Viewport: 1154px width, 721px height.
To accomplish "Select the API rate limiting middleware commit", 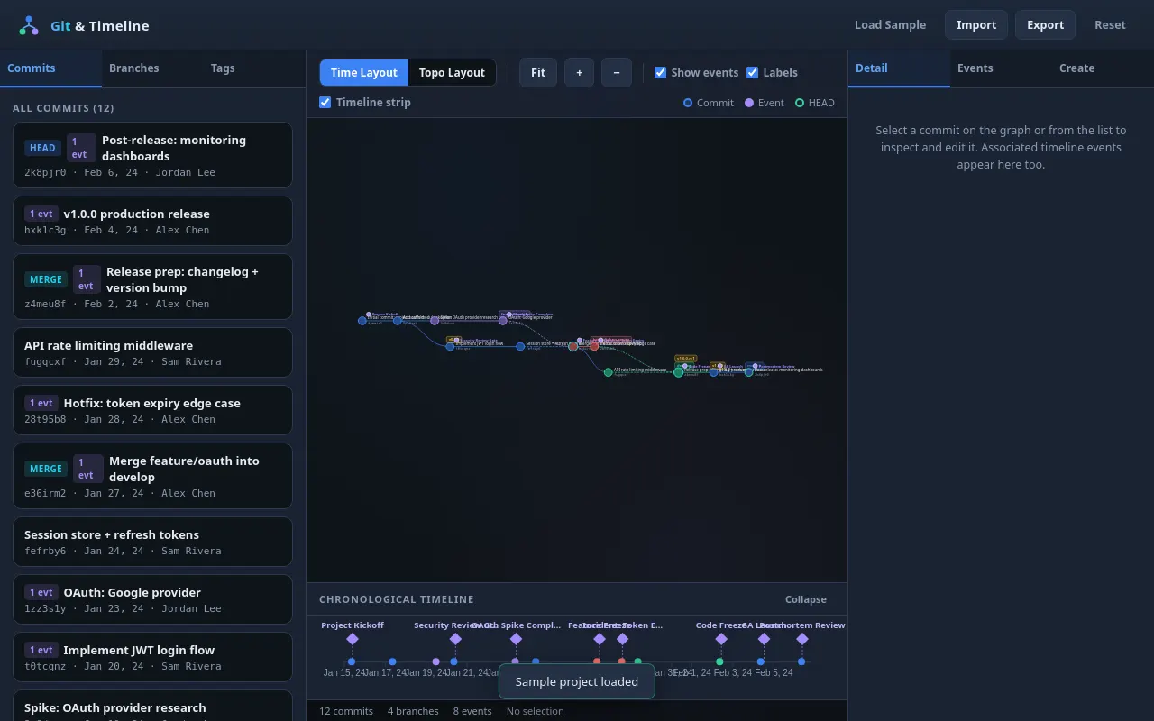I will [152, 352].
